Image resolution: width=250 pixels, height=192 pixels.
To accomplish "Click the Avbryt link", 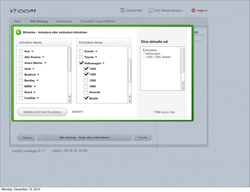I will (77, 112).
